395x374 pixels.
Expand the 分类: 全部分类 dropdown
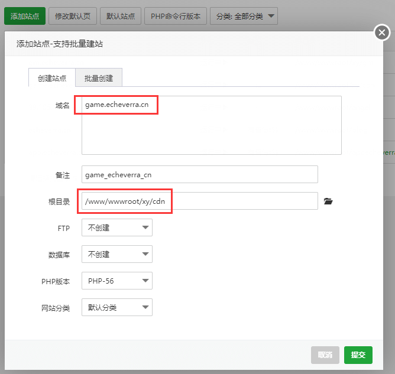coord(244,16)
